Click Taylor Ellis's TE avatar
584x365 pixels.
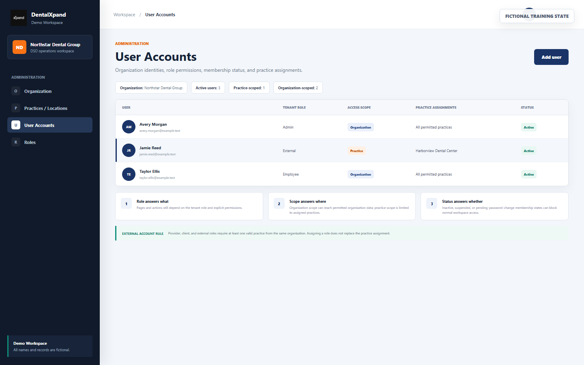click(x=129, y=174)
